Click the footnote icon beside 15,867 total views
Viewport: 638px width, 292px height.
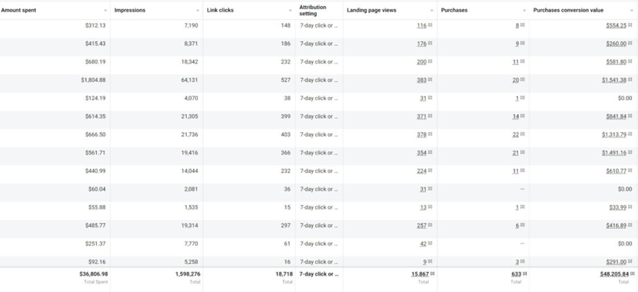(432, 274)
